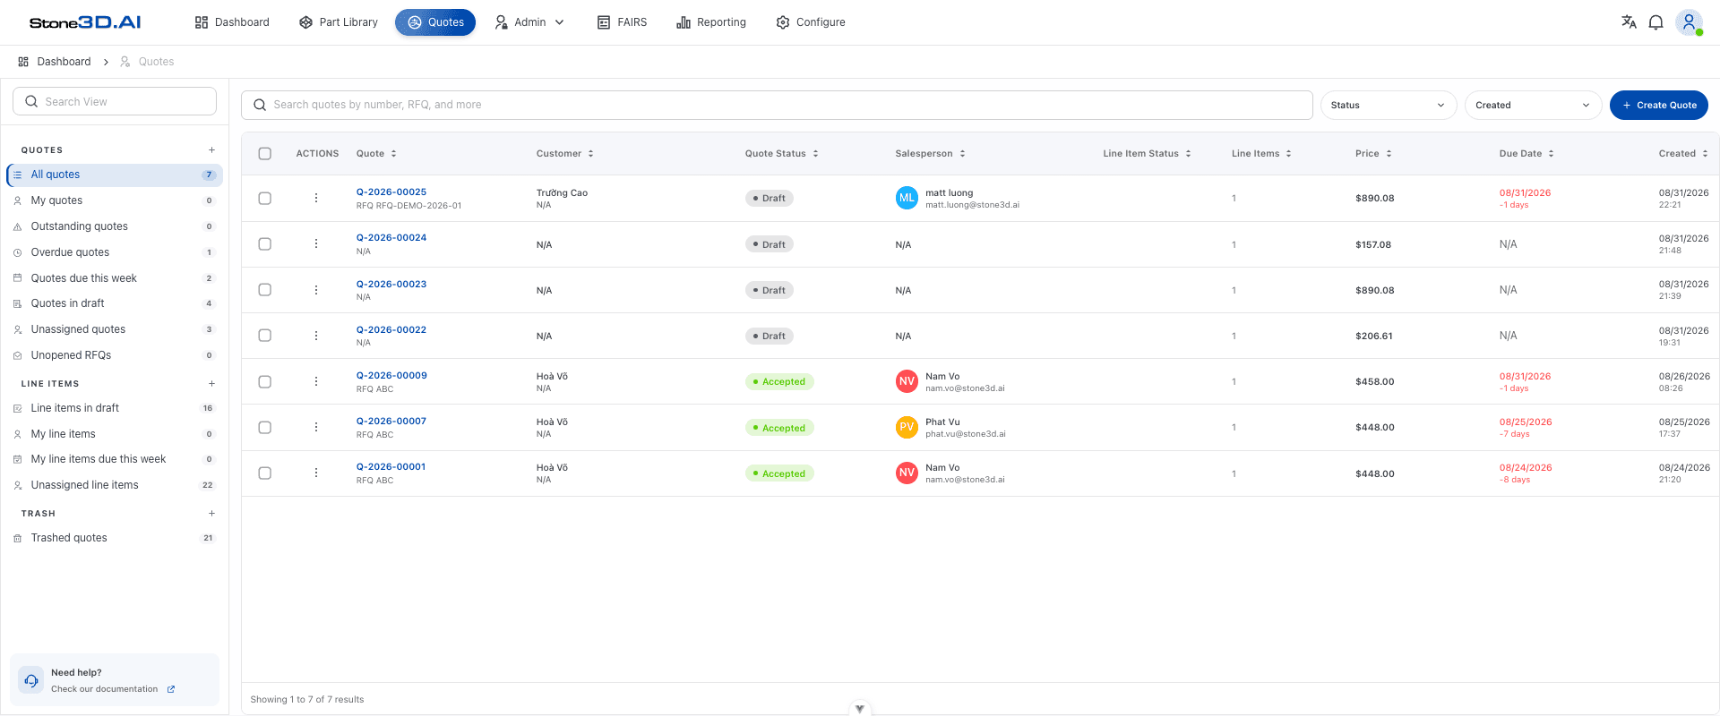Open actions menu for Q-2026-00024
The height and width of the screenshot is (716, 1720).
coord(316,243)
